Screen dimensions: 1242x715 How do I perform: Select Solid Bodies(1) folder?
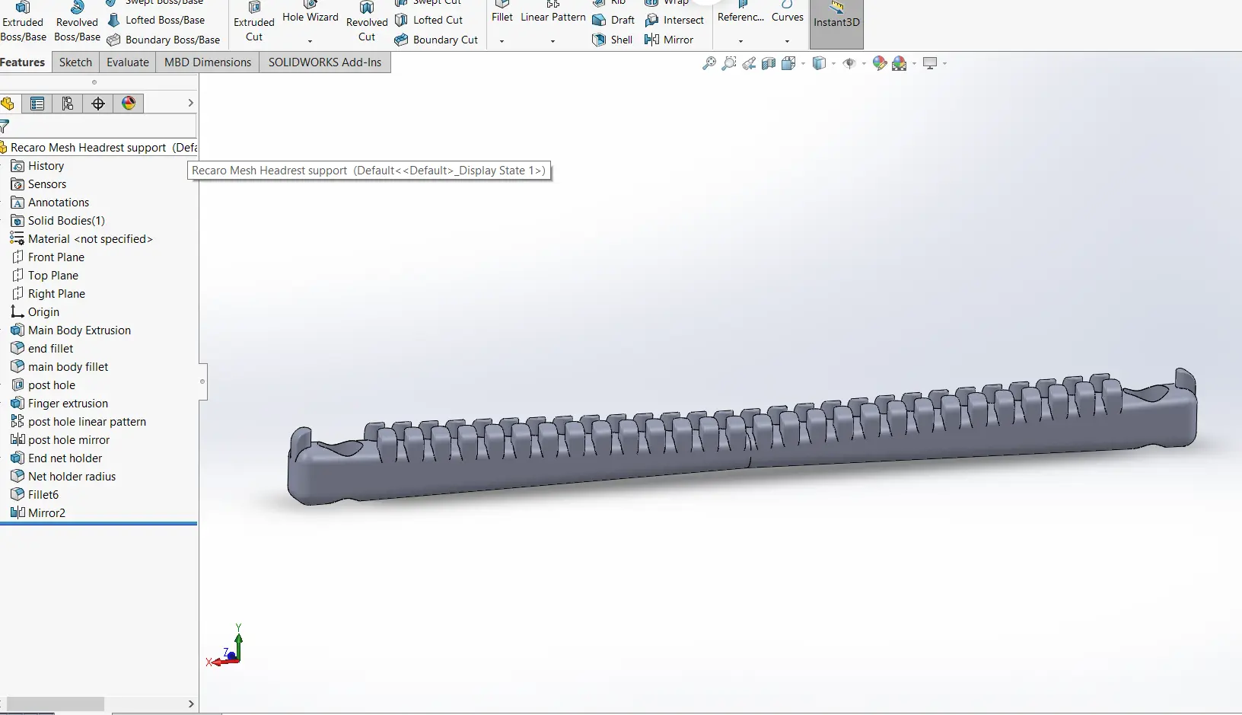(x=58, y=221)
